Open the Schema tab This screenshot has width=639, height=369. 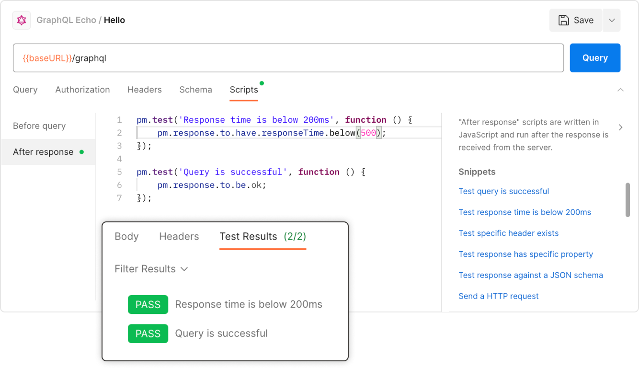coord(195,90)
